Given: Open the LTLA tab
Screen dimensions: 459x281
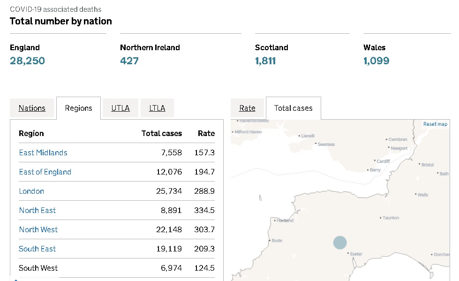Looking at the screenshot, I should pos(157,108).
